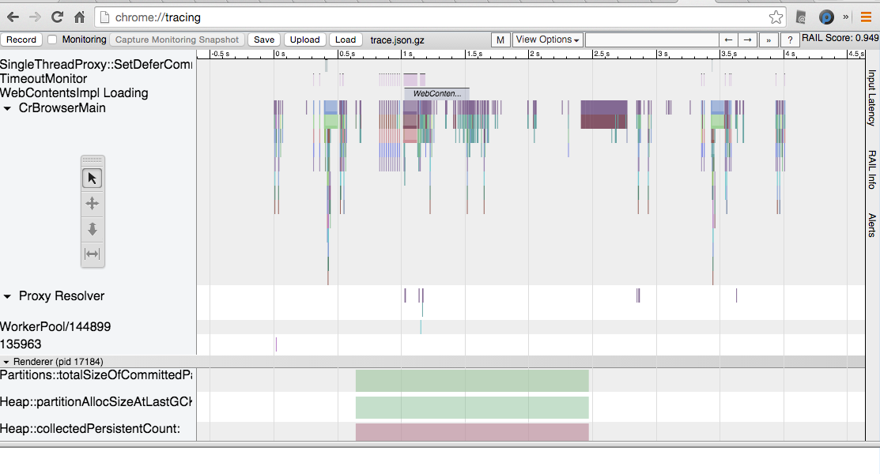Pick the timing measurement tool
This screenshot has height=474, width=880.
(92, 254)
